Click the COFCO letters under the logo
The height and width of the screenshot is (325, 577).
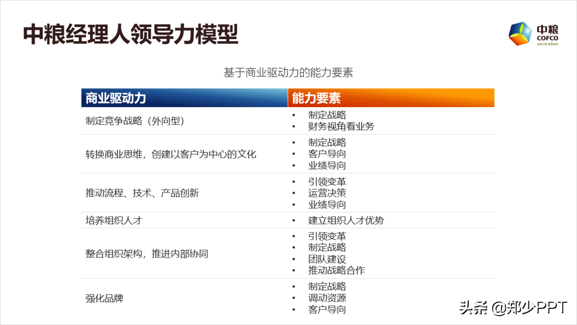549,38
